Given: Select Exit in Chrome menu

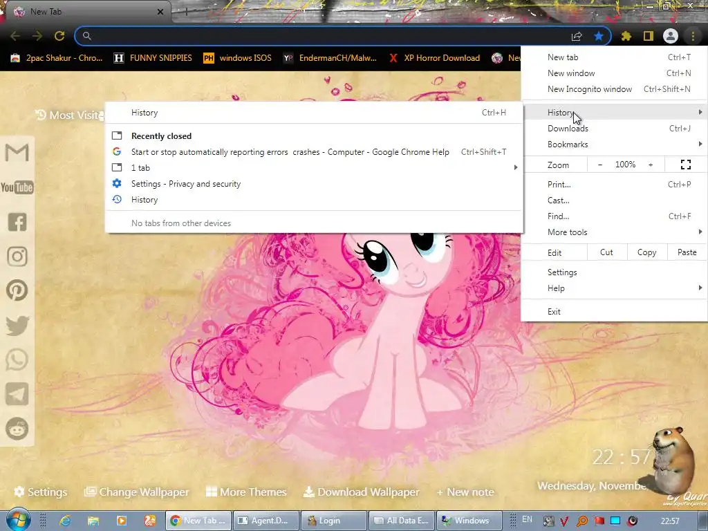Looking at the screenshot, I should click(614, 312).
